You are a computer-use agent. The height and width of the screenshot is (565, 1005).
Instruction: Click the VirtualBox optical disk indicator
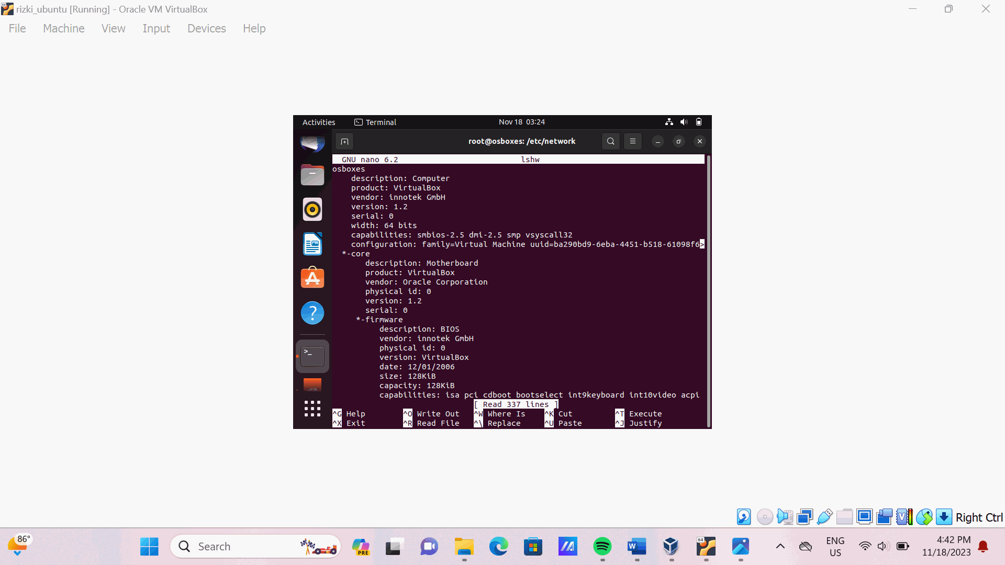(765, 517)
